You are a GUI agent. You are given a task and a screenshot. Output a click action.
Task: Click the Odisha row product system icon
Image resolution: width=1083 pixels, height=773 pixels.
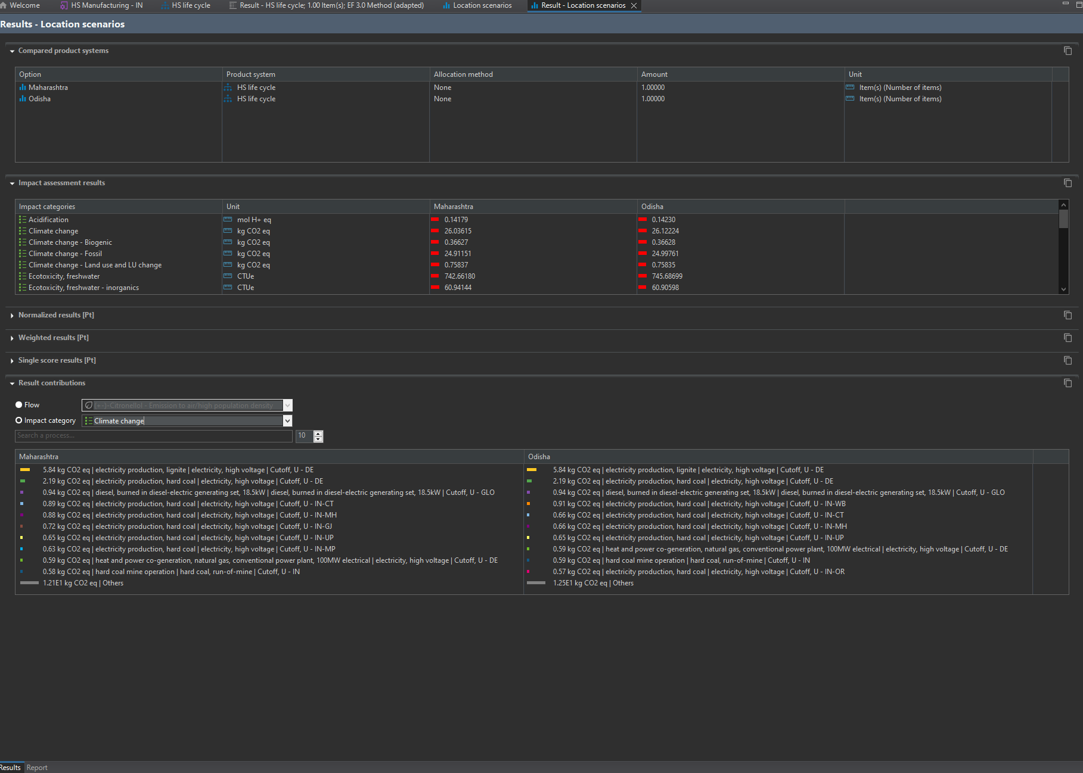point(228,99)
